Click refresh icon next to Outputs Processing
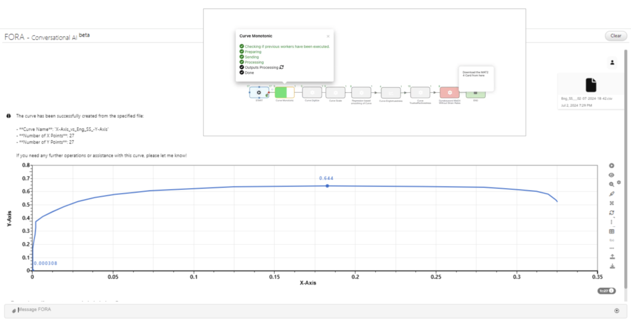This screenshot has height=327, width=631. pos(282,68)
